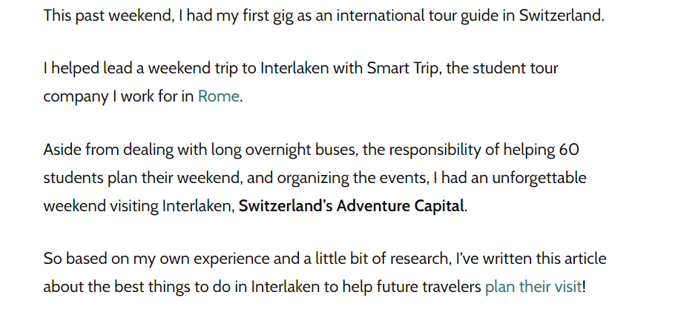
Task: Follow the "plan their visit" link
Action: tap(533, 287)
